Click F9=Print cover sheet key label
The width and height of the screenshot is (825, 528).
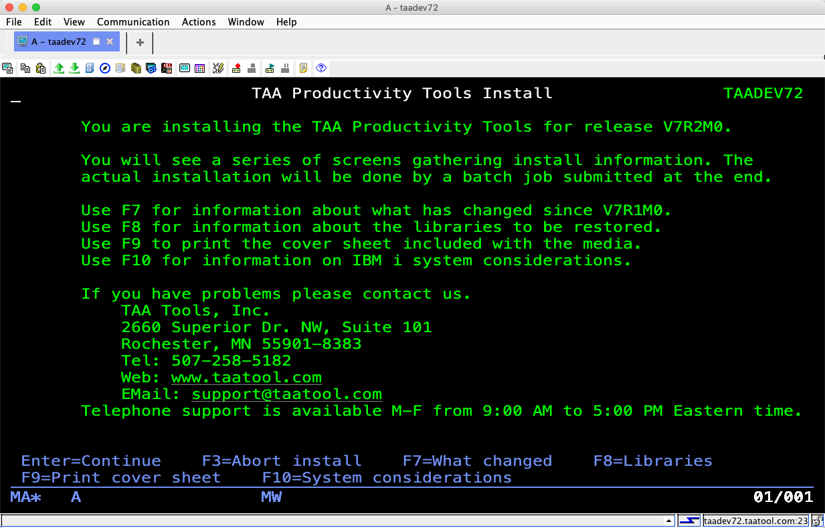click(x=121, y=478)
